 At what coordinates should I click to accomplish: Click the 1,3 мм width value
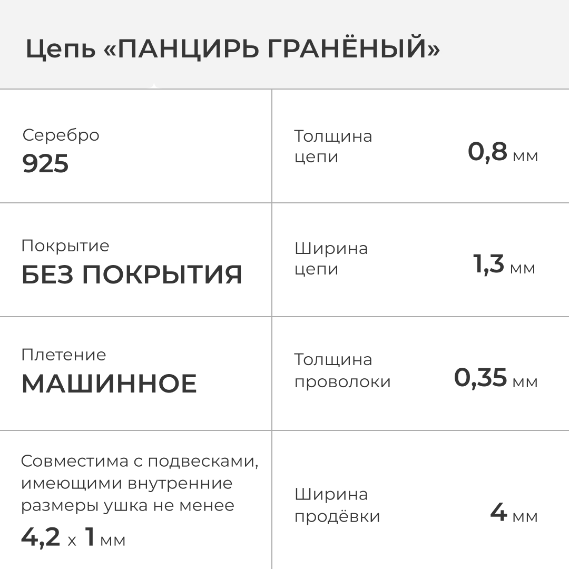click(504, 264)
